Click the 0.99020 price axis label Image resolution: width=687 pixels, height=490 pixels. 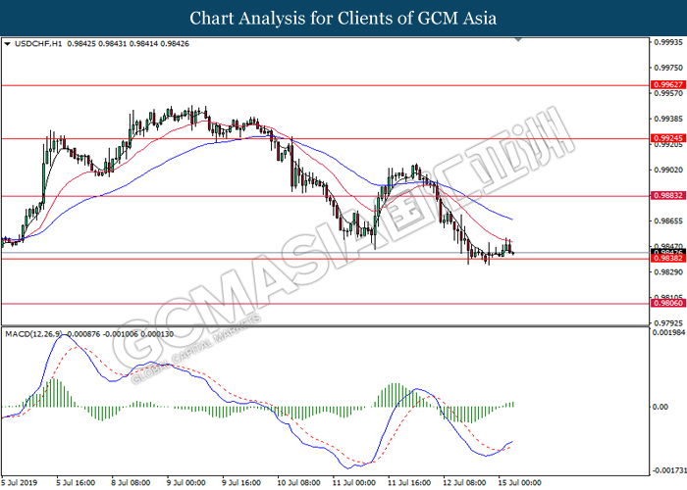coord(668,170)
